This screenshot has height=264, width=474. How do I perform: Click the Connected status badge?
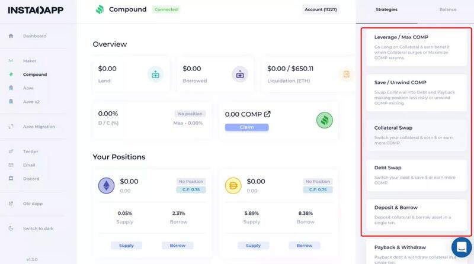click(166, 9)
